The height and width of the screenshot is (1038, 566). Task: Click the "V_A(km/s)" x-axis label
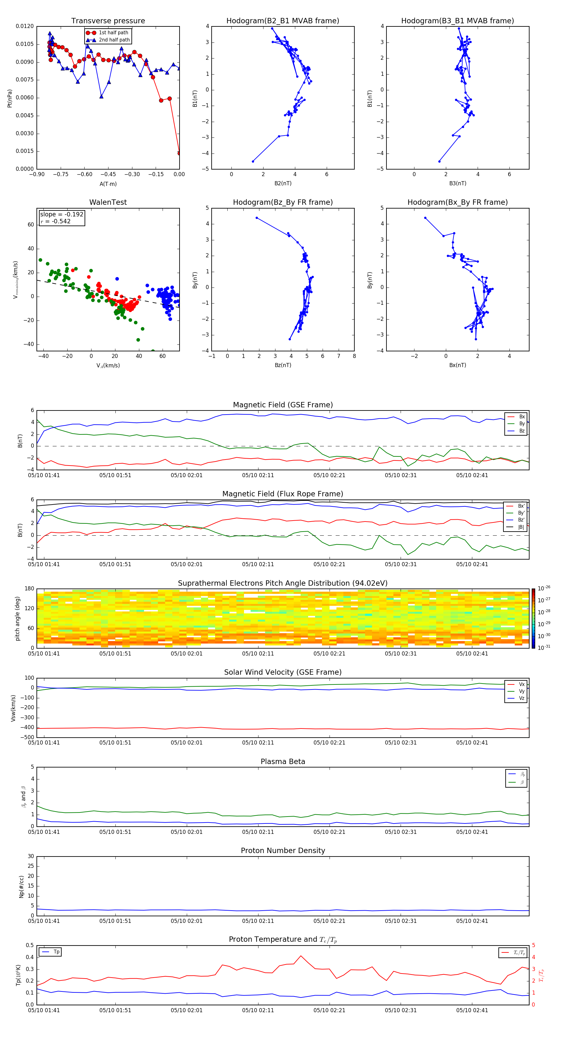(x=108, y=366)
